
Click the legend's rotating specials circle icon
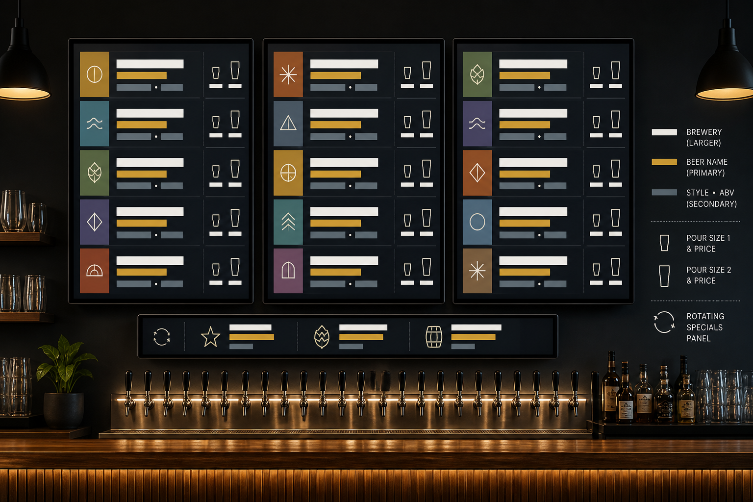664,322
